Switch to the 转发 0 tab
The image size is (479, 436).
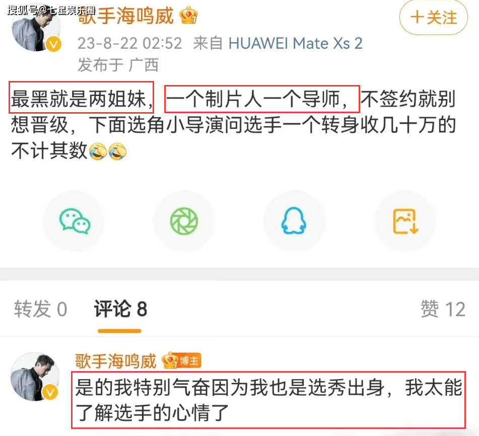(40, 309)
